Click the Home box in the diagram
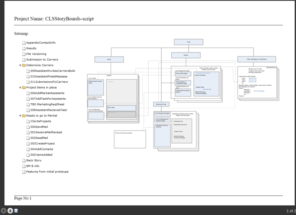 188,42
